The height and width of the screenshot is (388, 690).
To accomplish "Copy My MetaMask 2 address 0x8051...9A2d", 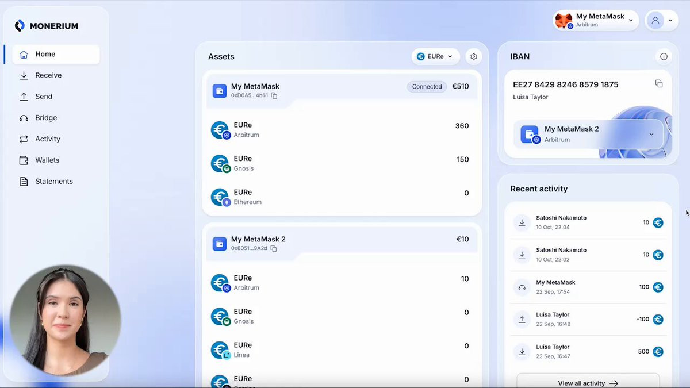I will [x=274, y=249].
